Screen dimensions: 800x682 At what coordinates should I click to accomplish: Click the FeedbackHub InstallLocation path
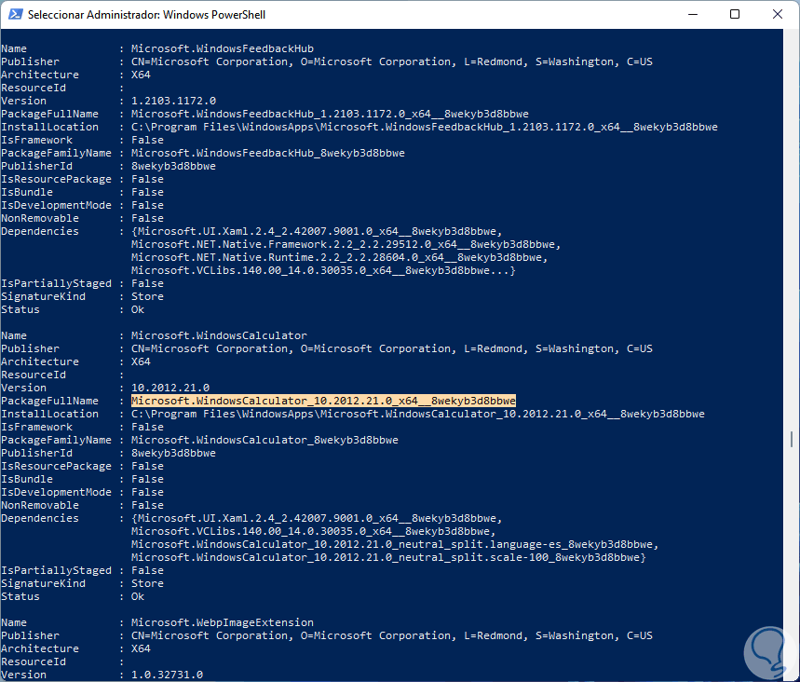424,127
